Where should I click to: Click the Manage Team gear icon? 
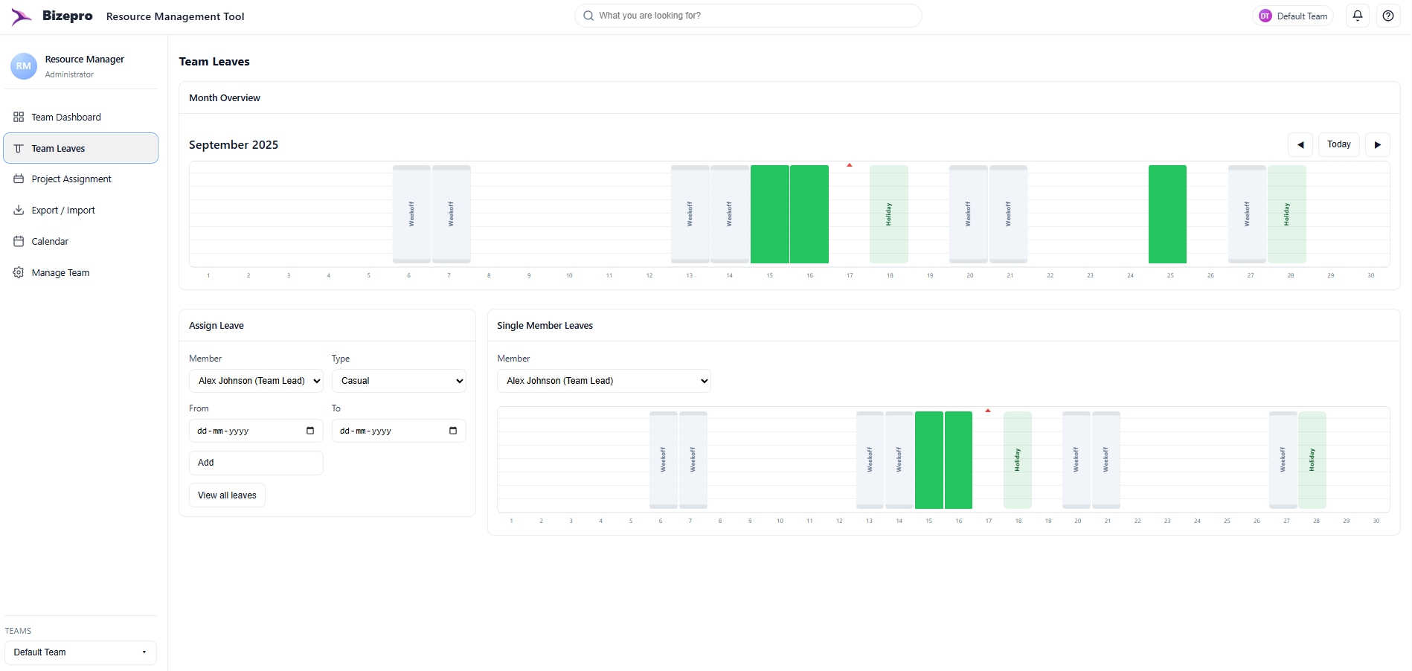[x=18, y=272]
